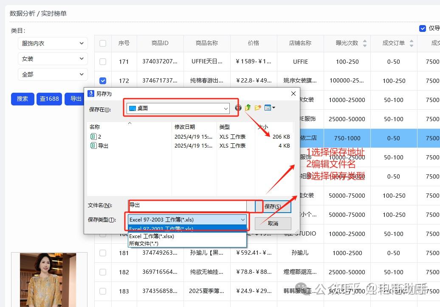Select the file named 2 in list
This screenshot has height=307, width=440.
pyautogui.click(x=99, y=137)
